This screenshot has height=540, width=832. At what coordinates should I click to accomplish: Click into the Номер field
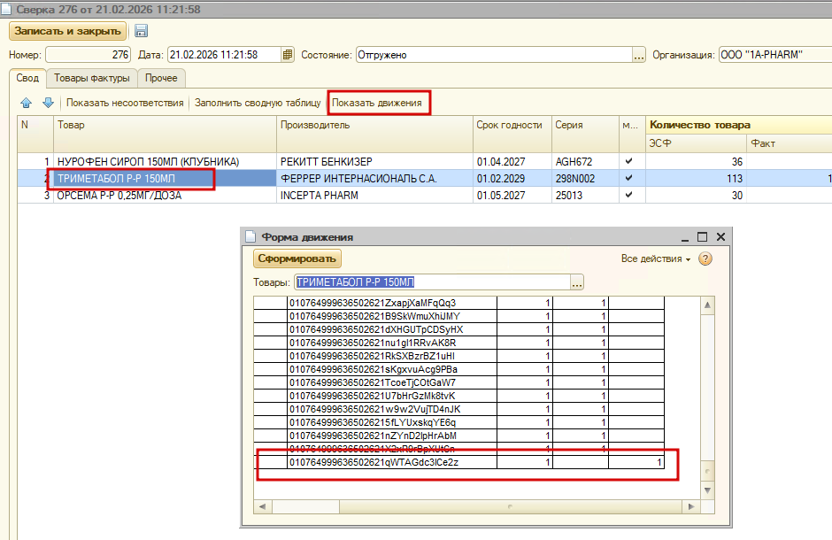click(88, 55)
